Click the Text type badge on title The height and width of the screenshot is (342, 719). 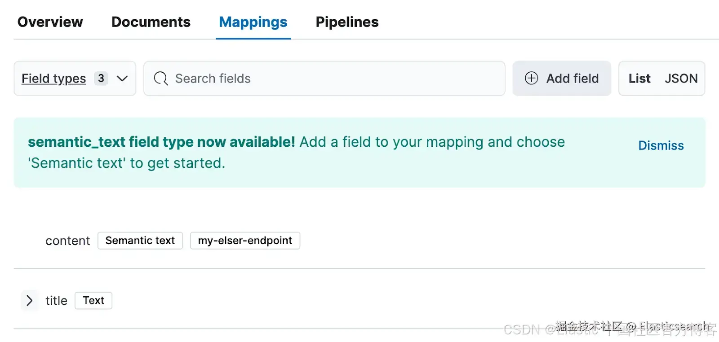[x=93, y=300]
